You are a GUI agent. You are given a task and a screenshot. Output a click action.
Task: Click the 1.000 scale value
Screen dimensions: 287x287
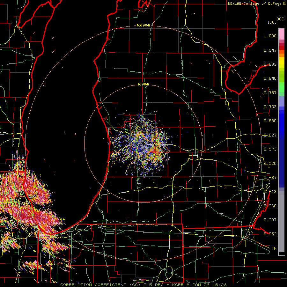coord(270,36)
